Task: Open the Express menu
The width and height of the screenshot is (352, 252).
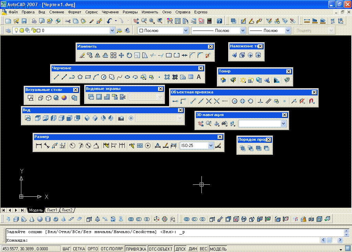Action: click(201, 12)
